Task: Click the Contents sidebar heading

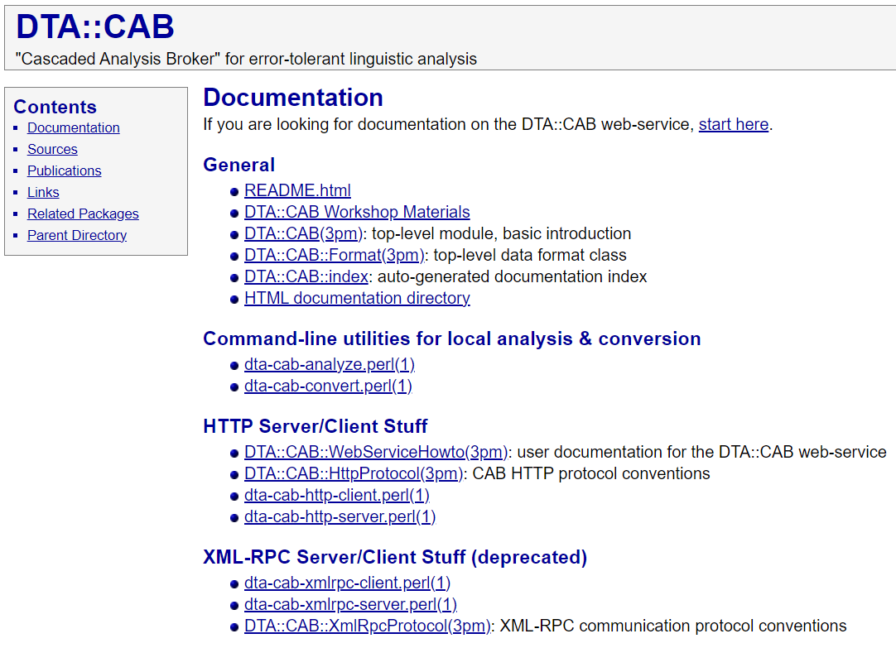Action: click(x=55, y=107)
